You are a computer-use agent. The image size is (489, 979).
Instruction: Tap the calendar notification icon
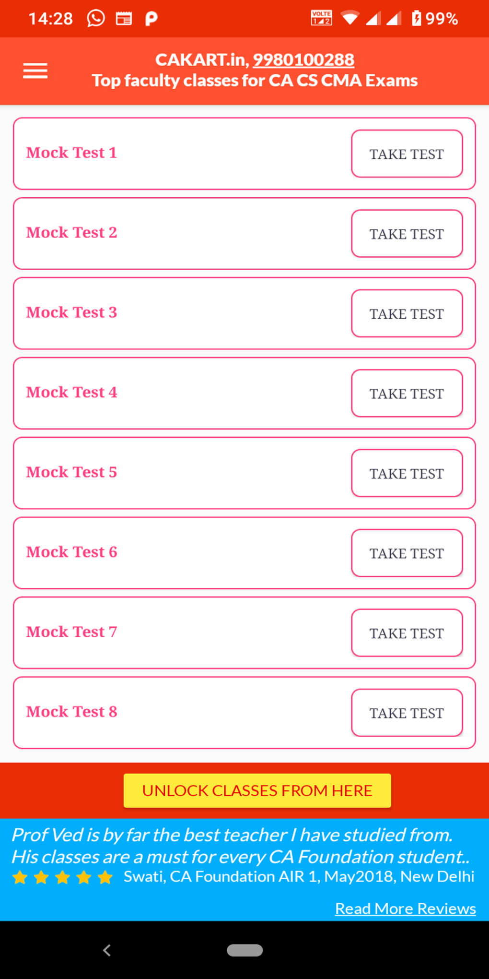pos(124,19)
